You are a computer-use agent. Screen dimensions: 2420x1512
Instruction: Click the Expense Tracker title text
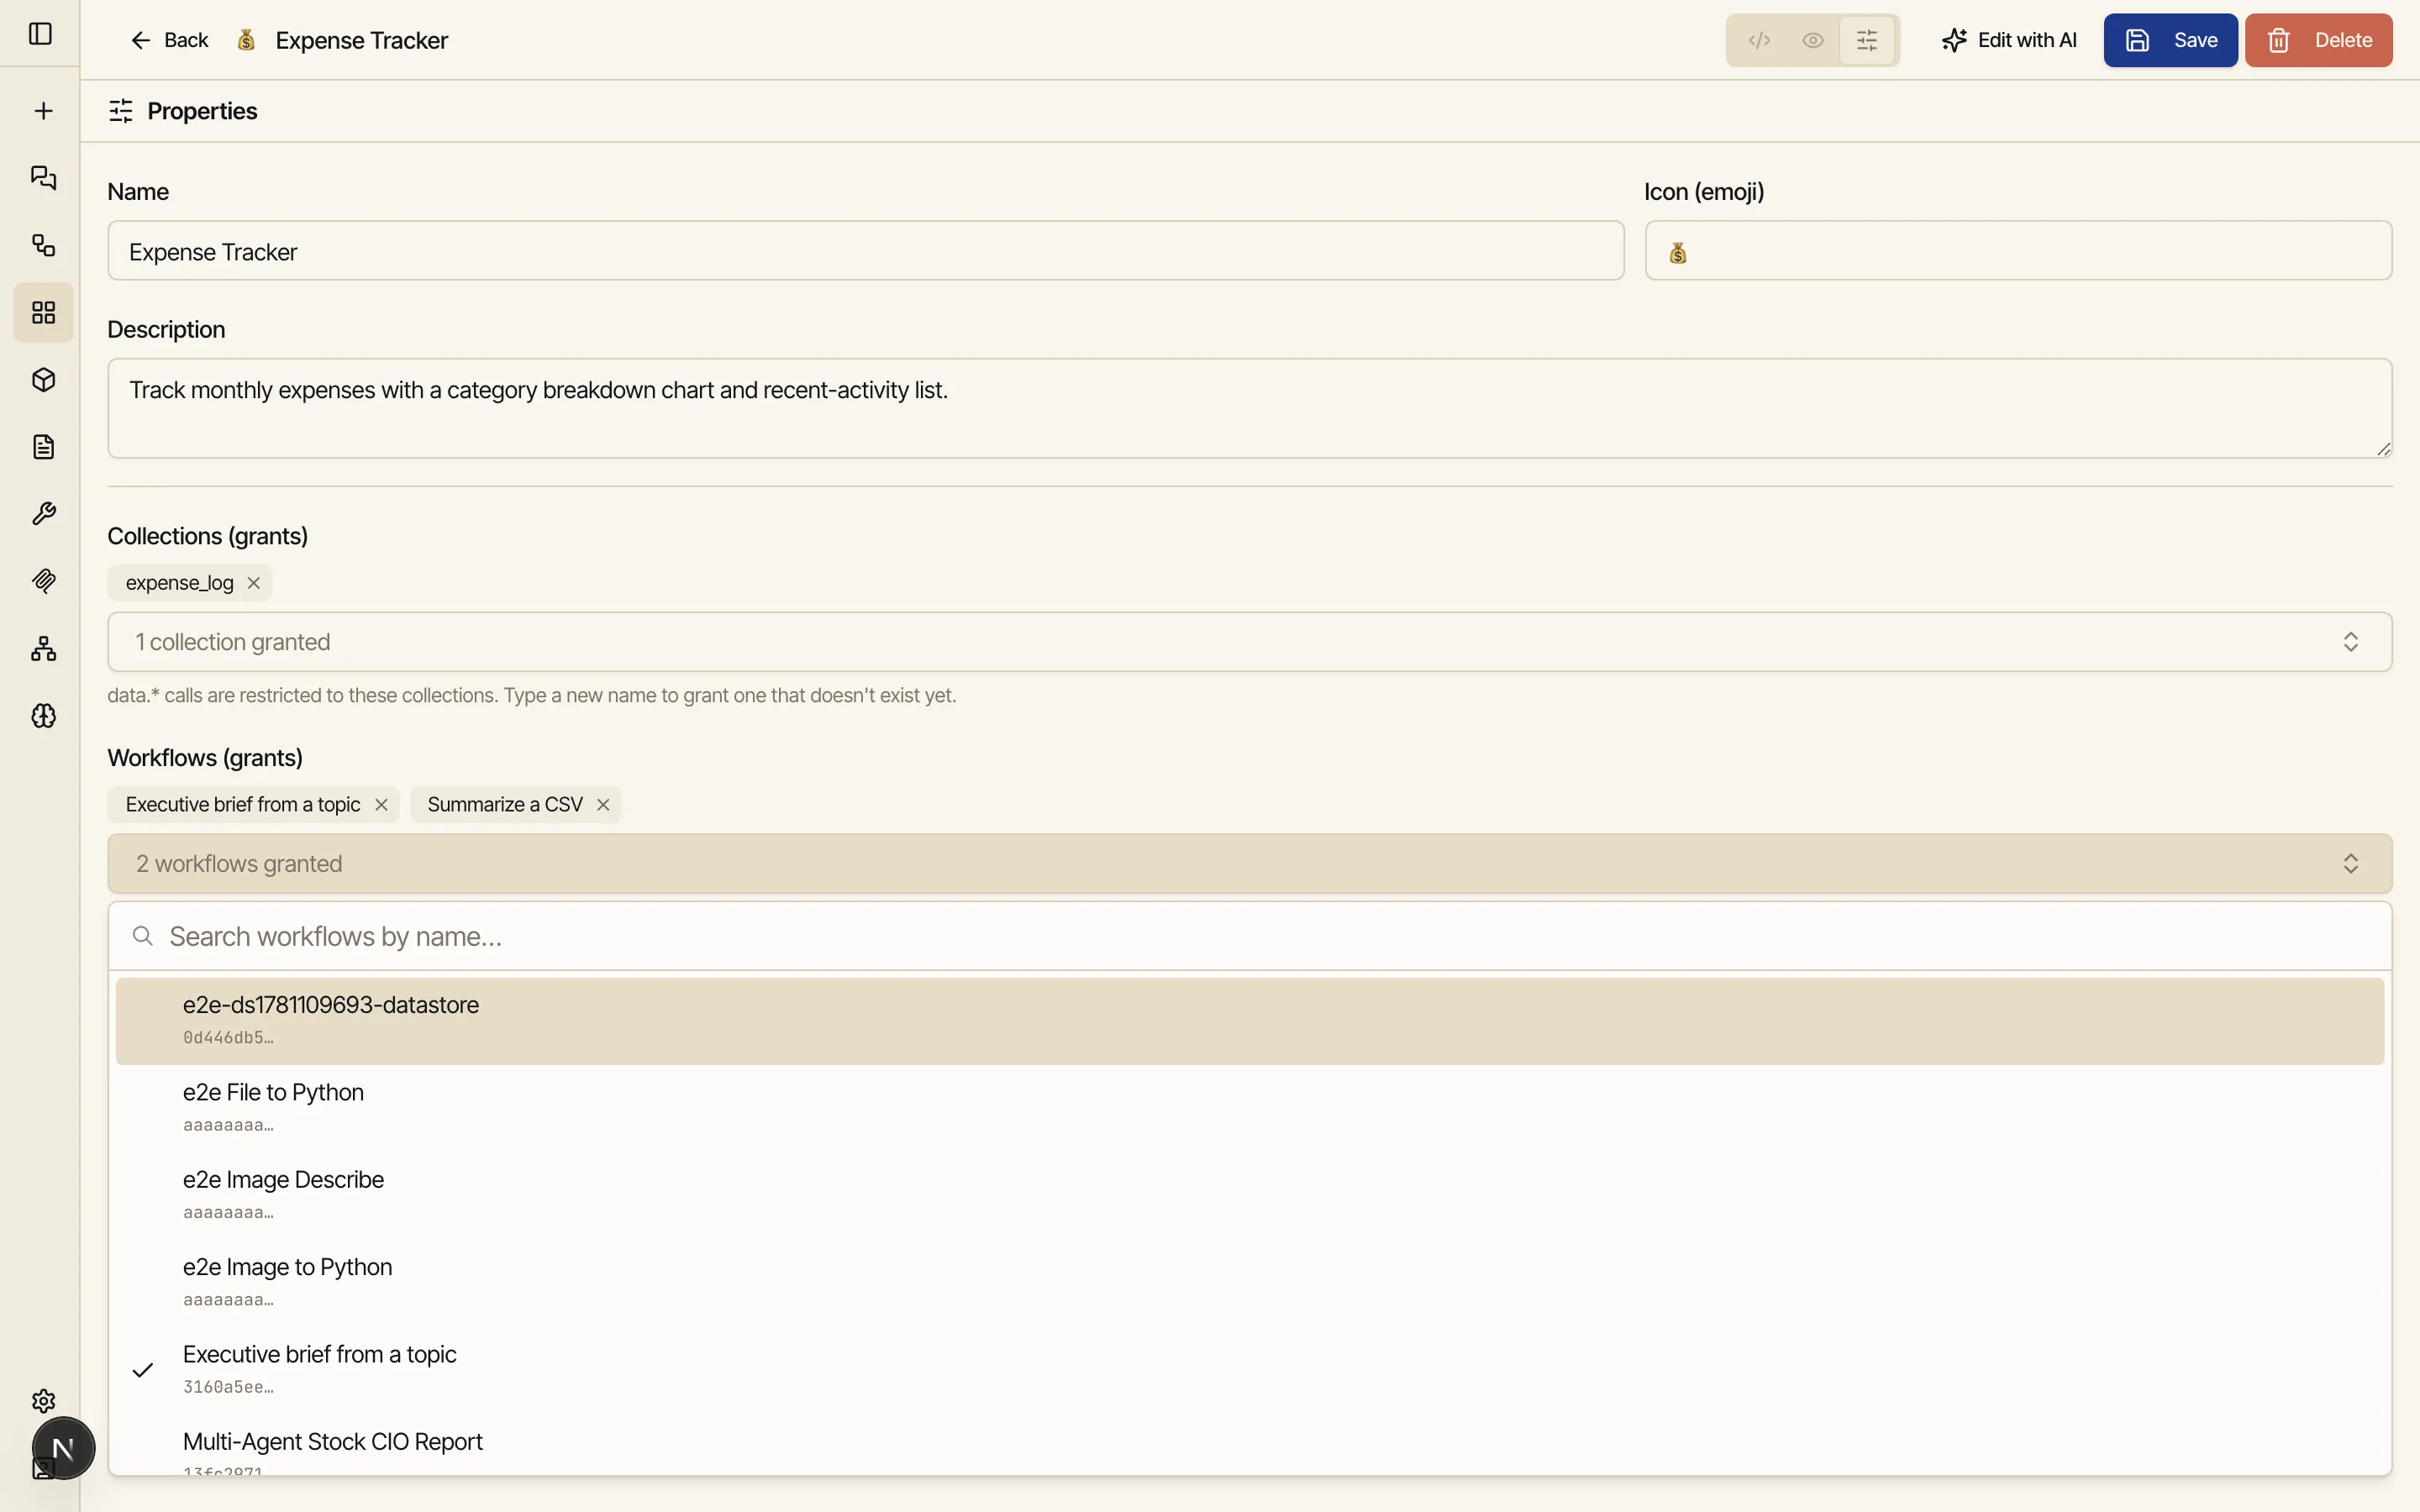[362, 41]
